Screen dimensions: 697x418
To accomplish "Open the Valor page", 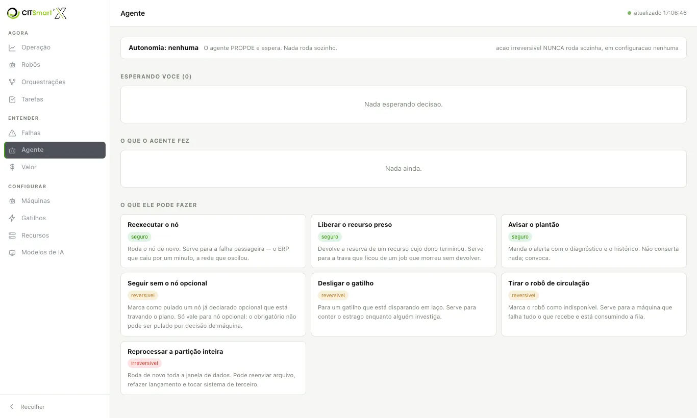I will [55, 167].
